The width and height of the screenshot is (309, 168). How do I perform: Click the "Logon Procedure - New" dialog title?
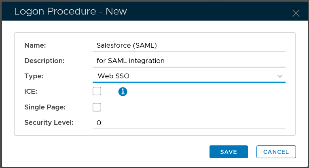[70, 11]
